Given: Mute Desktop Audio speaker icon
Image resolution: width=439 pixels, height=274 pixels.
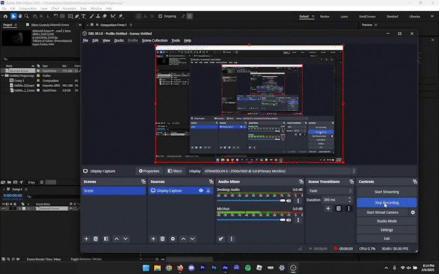Looking at the screenshot, I should 289,201.
